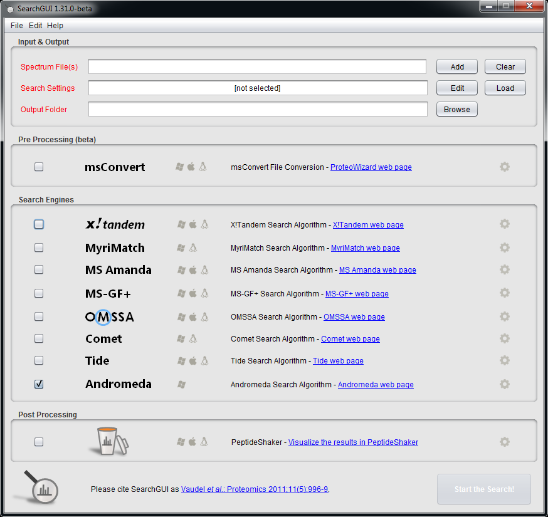The height and width of the screenshot is (517, 548).
Task: Open OMSSA settings gear icon
Action: 504,316
